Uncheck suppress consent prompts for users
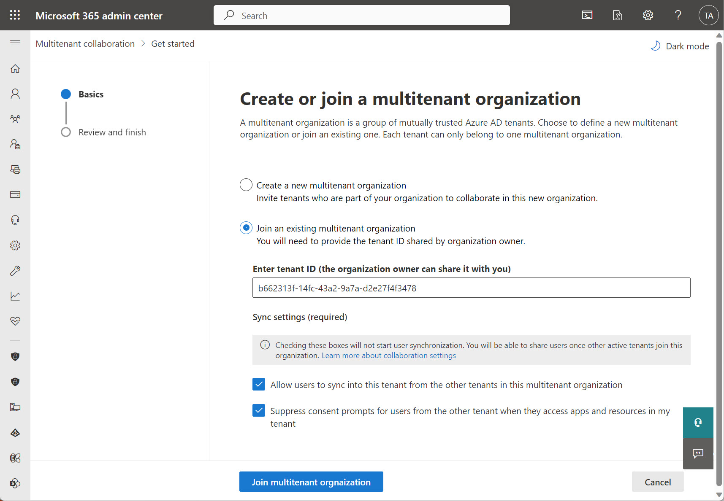The height and width of the screenshot is (501, 724). (x=259, y=410)
